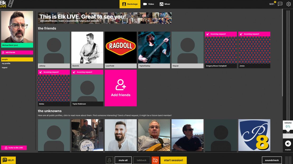Screen dimensions: 293x164
Task: Click the large Add friends tile
Action: (x=121, y=88)
